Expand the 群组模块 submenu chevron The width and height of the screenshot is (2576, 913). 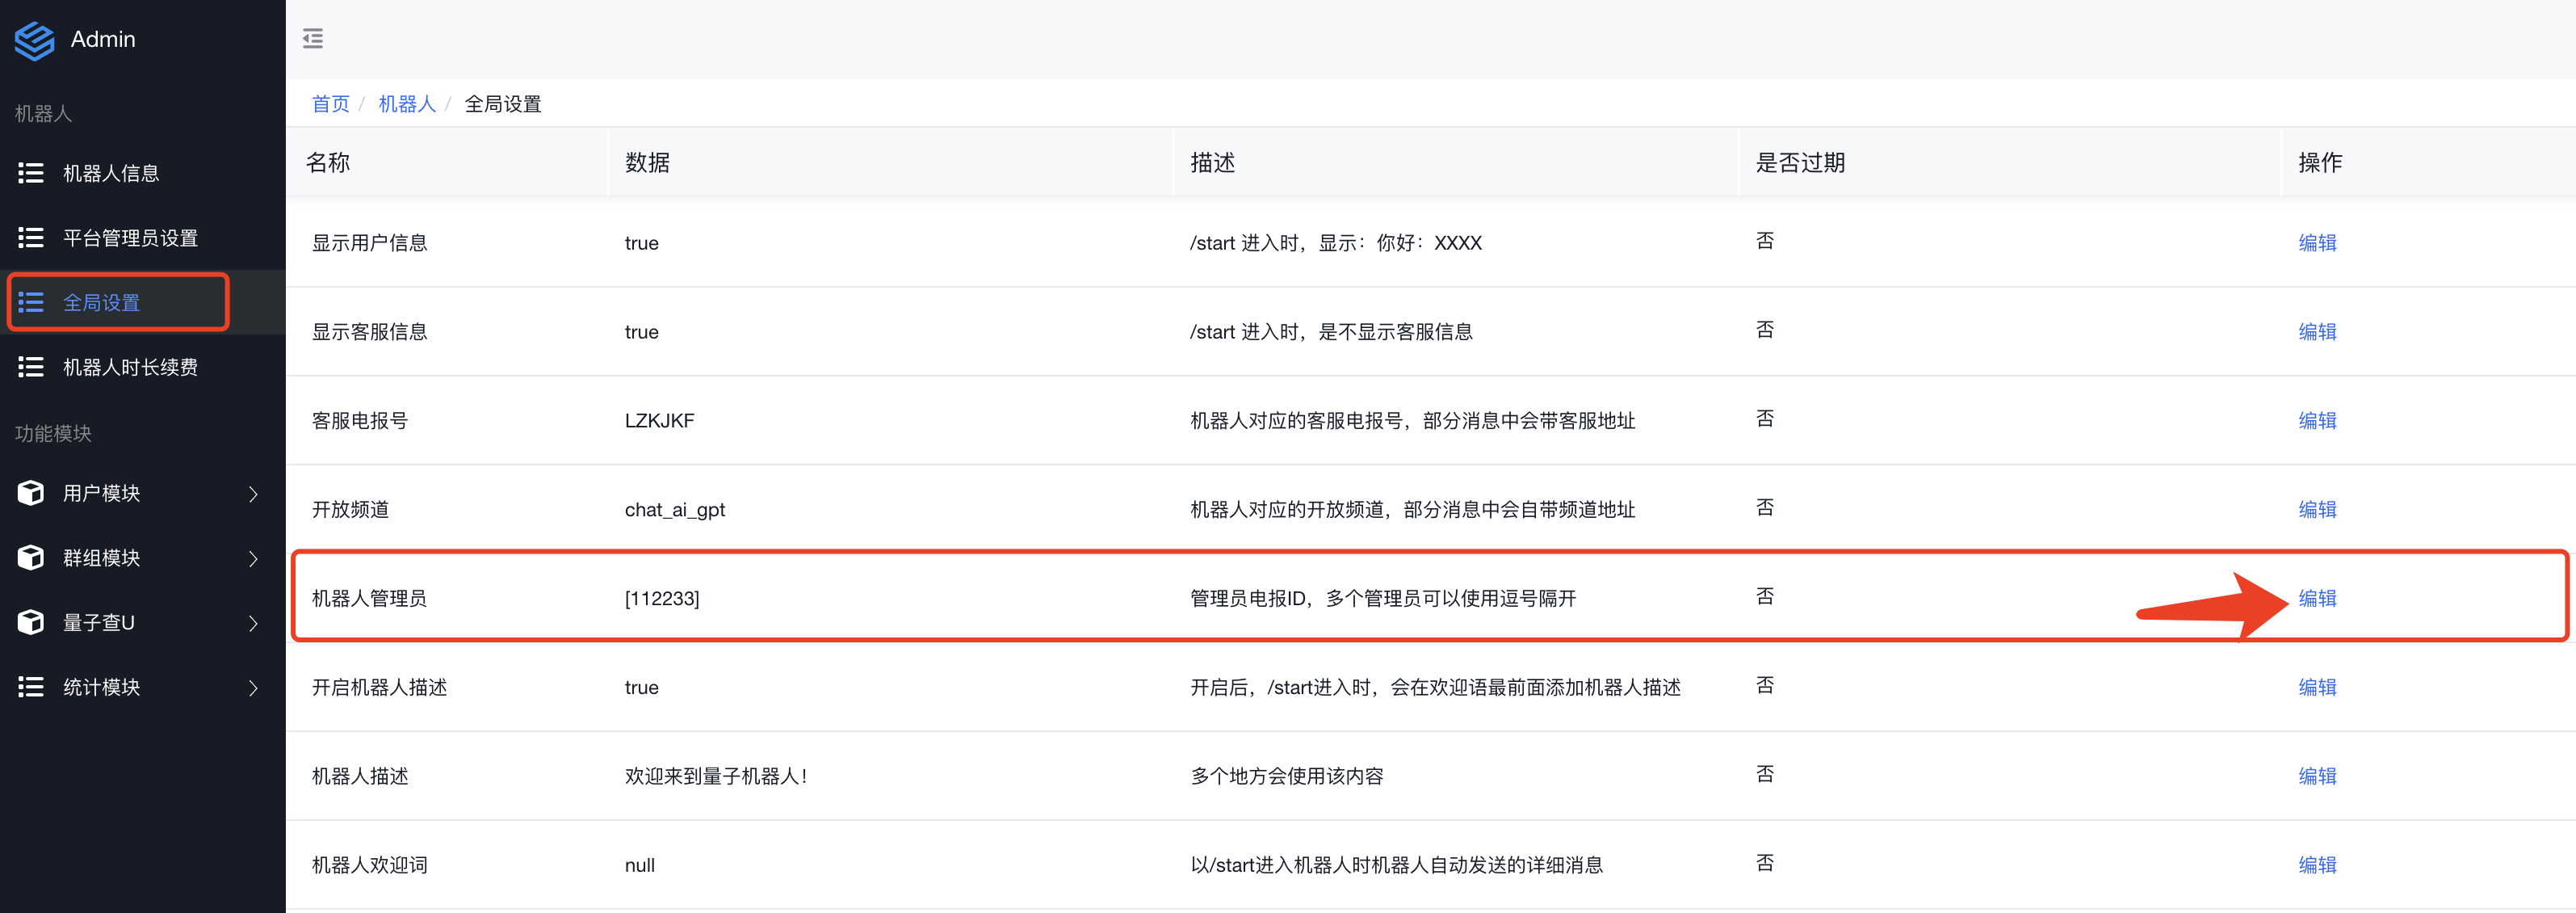tap(253, 559)
